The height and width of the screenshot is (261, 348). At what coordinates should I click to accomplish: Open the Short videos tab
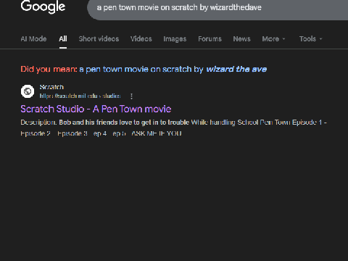coord(99,39)
